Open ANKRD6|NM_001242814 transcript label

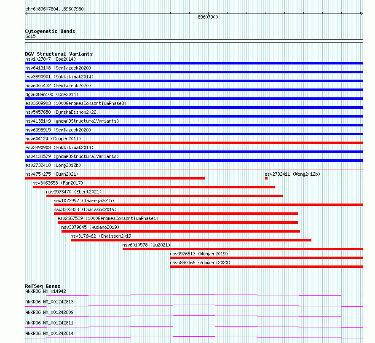click(49, 333)
